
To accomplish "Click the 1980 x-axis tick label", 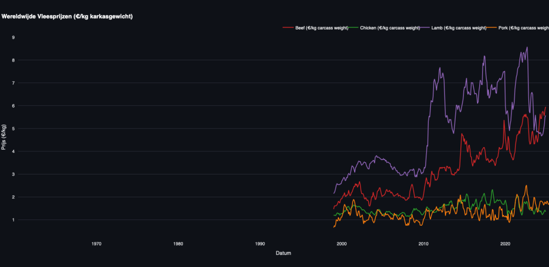I will click(178, 243).
